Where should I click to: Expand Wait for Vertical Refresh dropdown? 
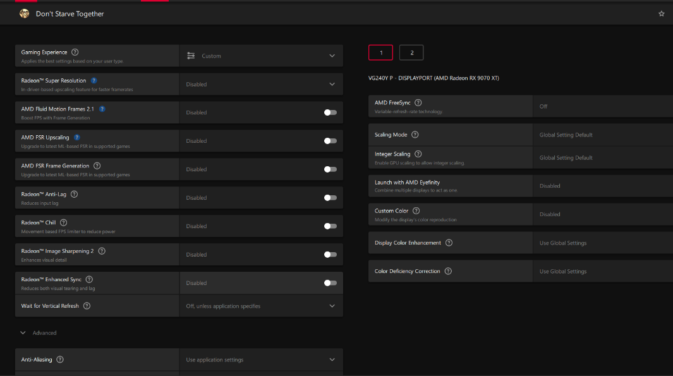click(x=261, y=306)
